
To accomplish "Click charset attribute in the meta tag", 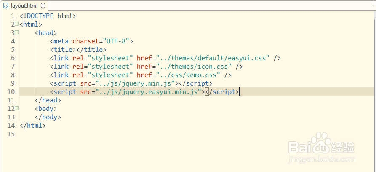I will [x=85, y=41].
